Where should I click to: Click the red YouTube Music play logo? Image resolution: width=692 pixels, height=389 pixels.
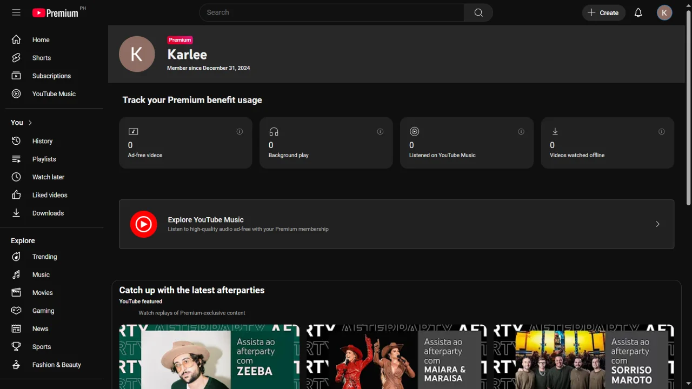[x=143, y=224]
